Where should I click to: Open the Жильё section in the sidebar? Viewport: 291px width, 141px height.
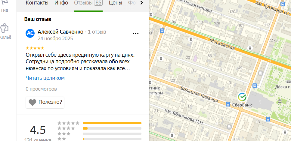point(5,31)
